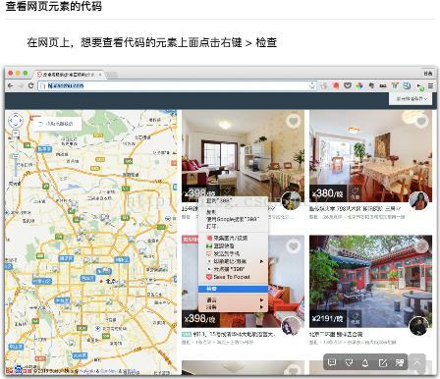The image size is (440, 379).
Task: Select the highlighted Inspect (检查) context menu item
Action: tap(233, 289)
